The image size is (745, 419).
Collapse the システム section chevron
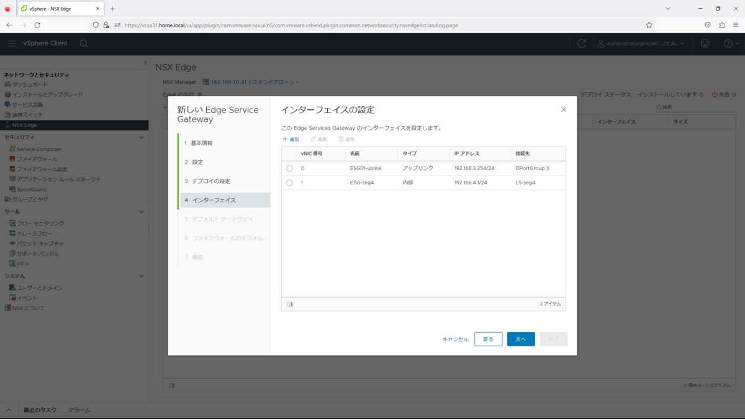(142, 276)
